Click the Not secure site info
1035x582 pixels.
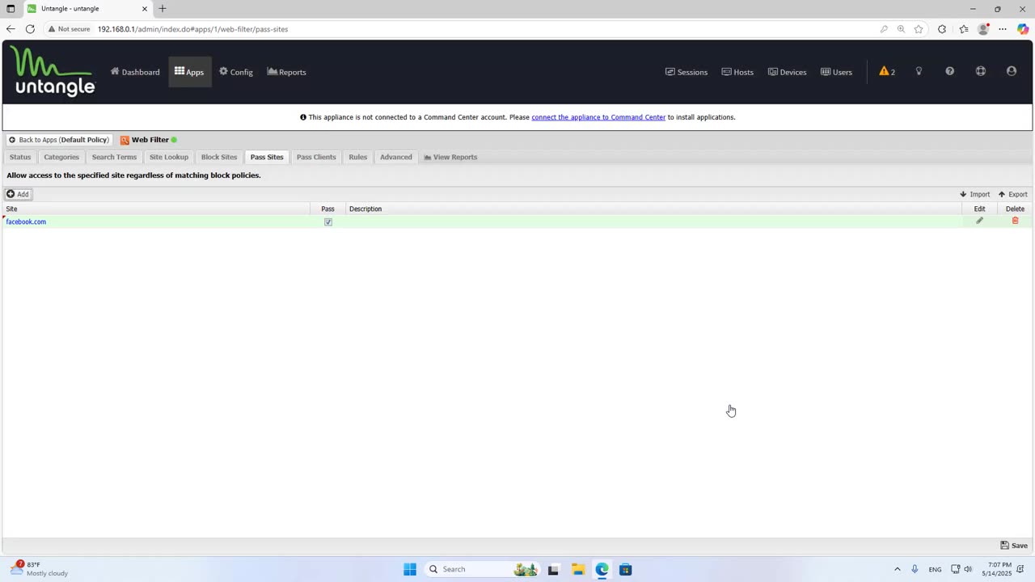point(70,29)
